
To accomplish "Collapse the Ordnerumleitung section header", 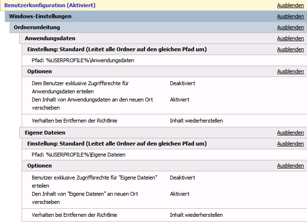I will [x=37, y=27].
